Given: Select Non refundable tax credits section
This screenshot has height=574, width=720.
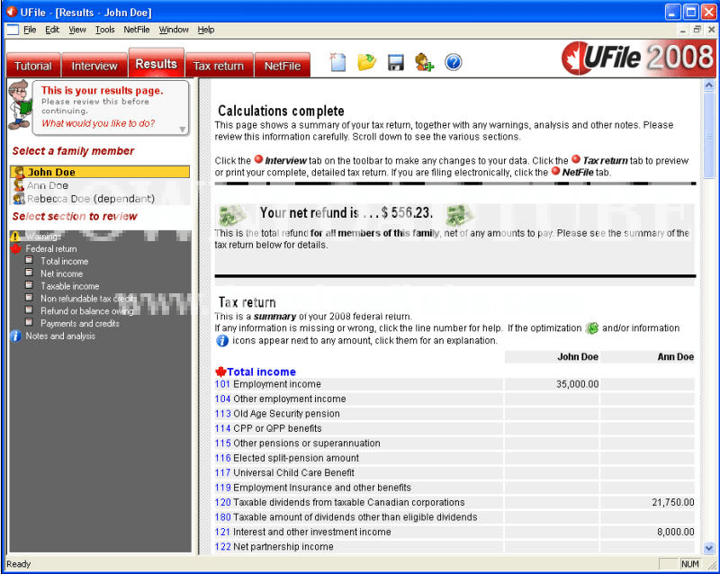Looking at the screenshot, I should (88, 299).
